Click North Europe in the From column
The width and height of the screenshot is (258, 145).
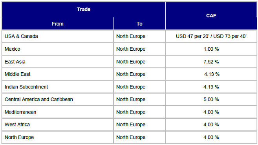[x=58, y=137]
